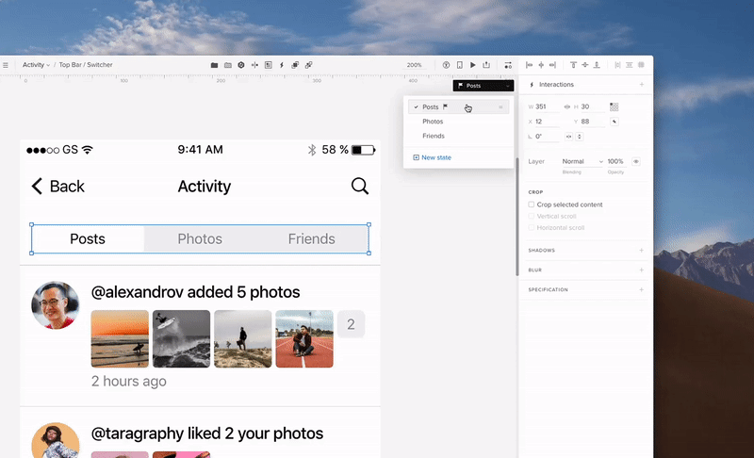Screen dimensions: 754x458
Task: Toggle layer visibility eye icon
Action: pyautogui.click(x=636, y=161)
